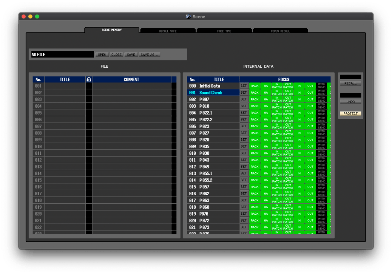392x274 pixels.
Task: Select file list row 005
Action: click(65, 113)
